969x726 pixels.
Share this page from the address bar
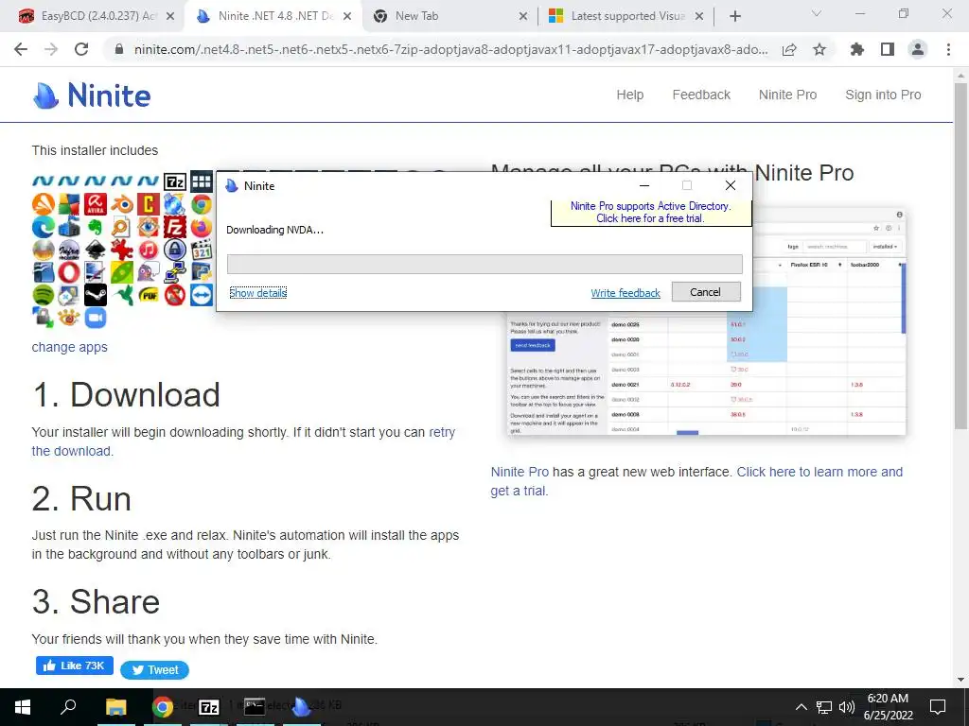pyautogui.click(x=789, y=49)
